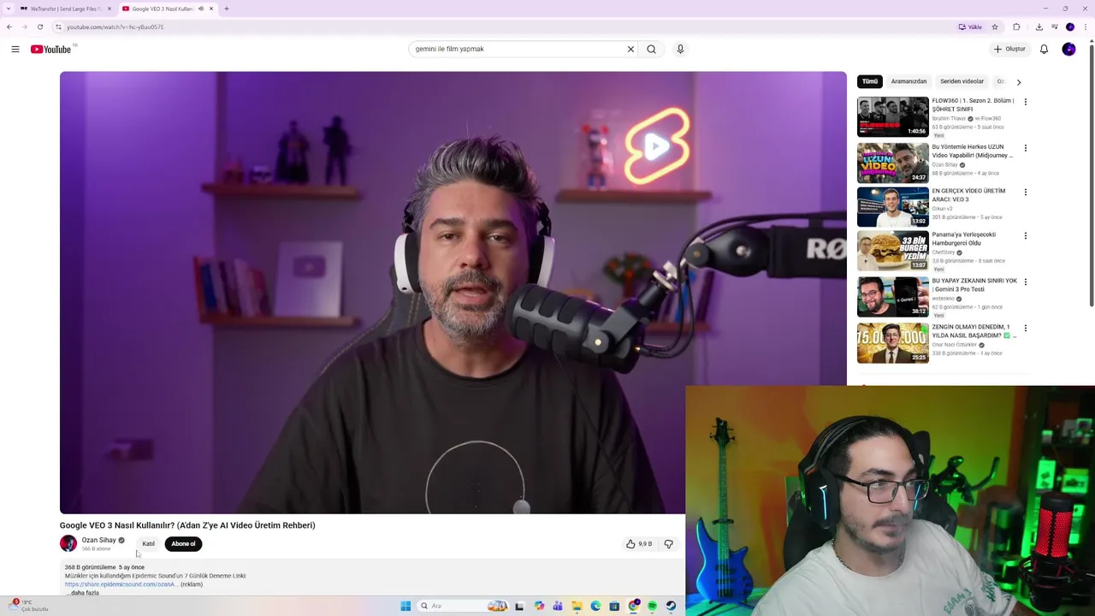Run the search with the magnifier button
The image size is (1095, 616).
(x=651, y=49)
